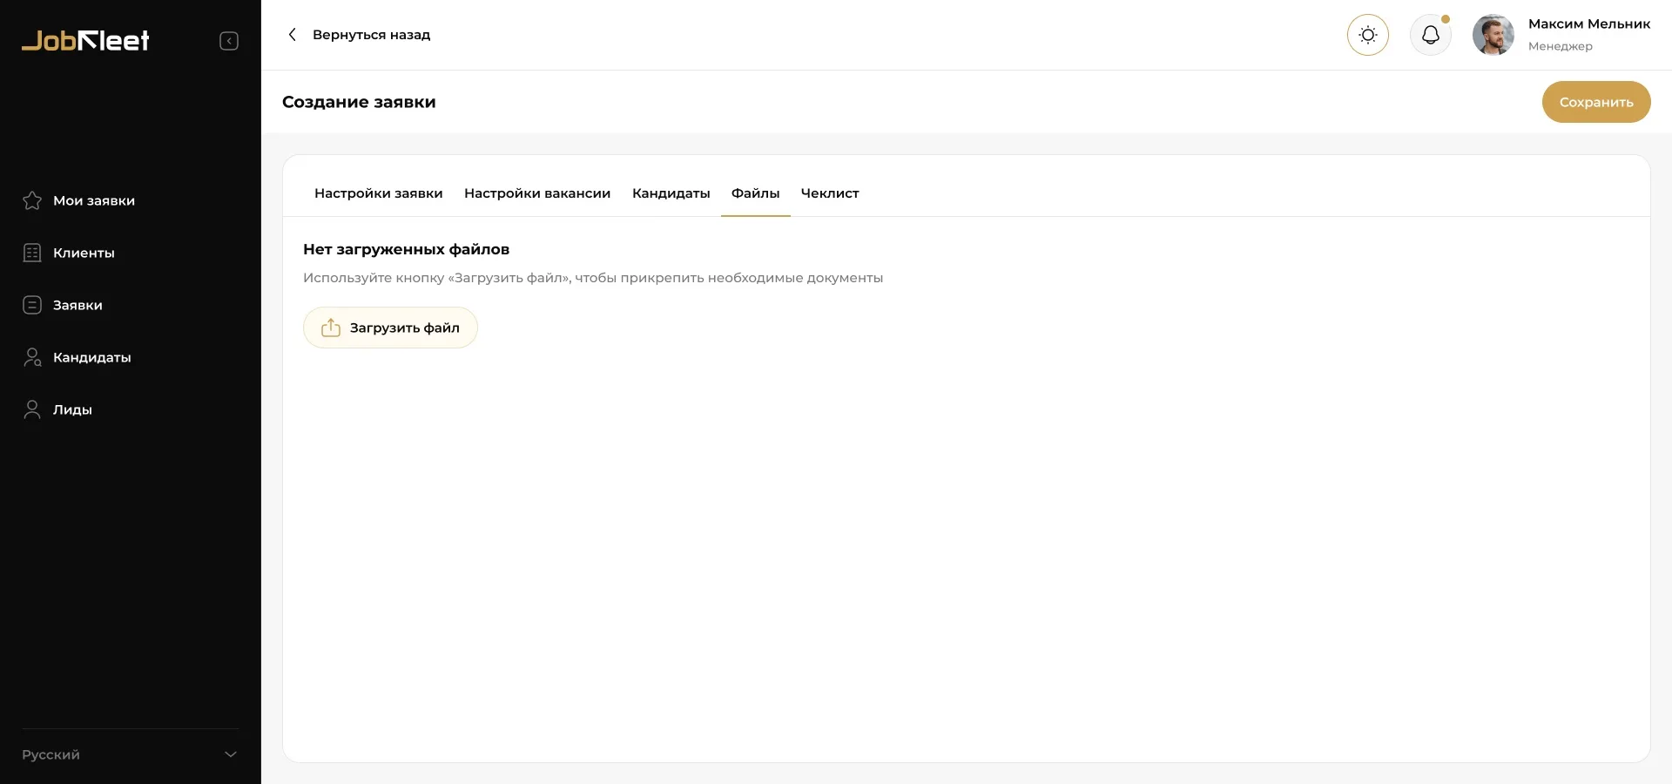1672x784 pixels.
Task: Open the Чеклист tab
Action: 829,193
